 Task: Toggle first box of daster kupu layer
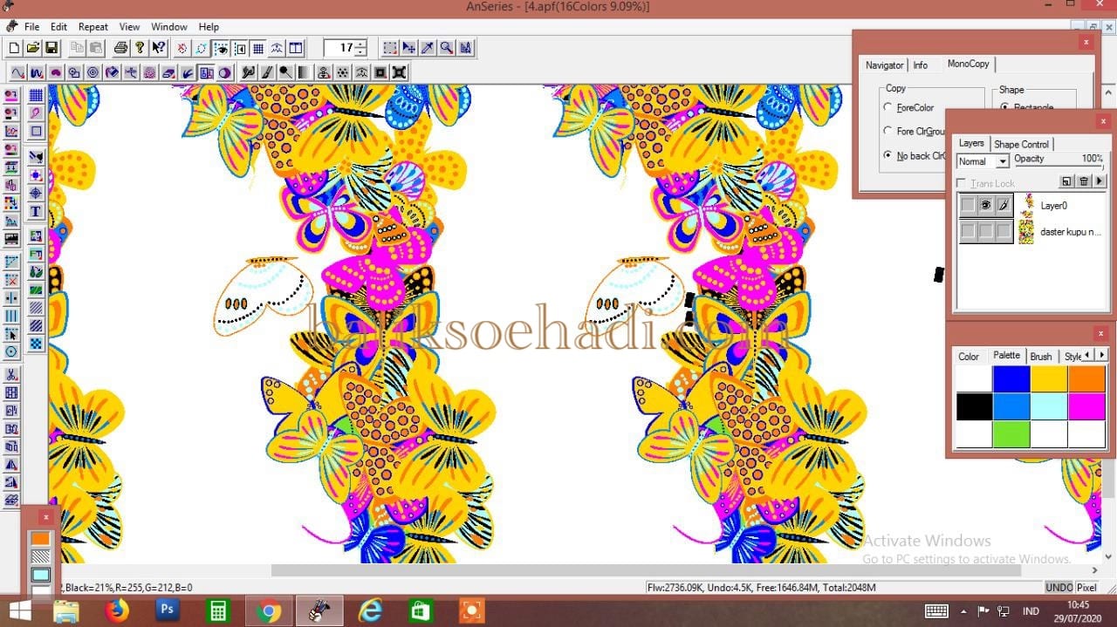pyautogui.click(x=969, y=231)
